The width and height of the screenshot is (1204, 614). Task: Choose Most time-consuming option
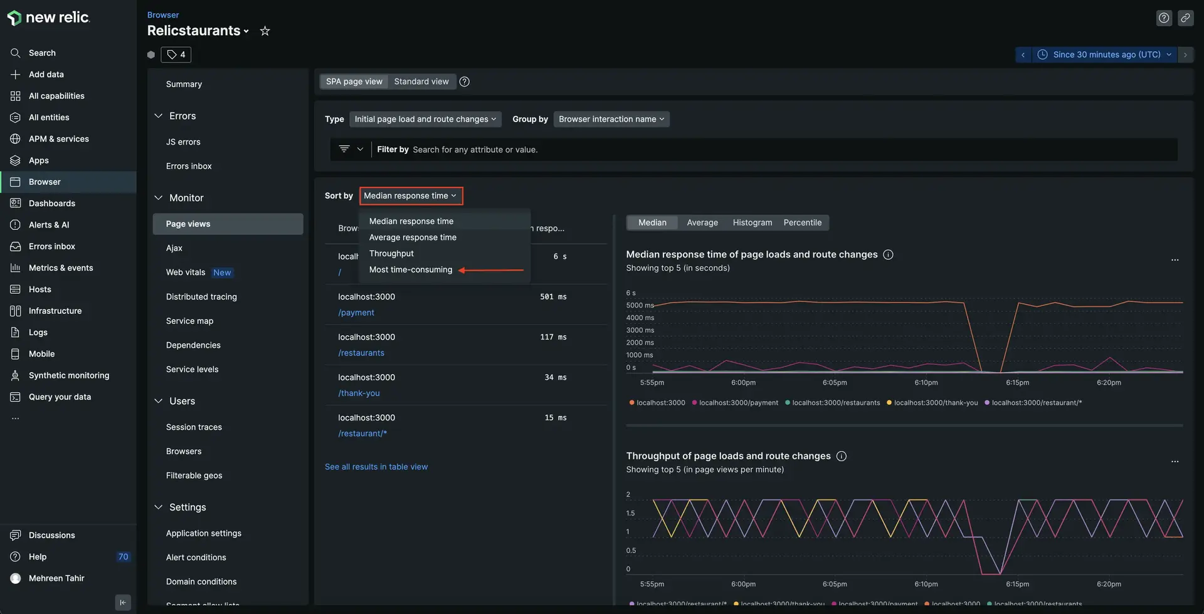click(x=411, y=270)
